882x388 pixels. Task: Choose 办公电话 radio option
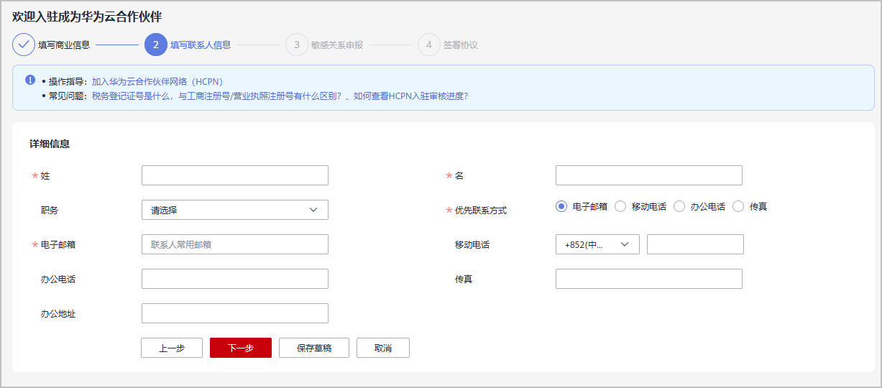(x=679, y=207)
